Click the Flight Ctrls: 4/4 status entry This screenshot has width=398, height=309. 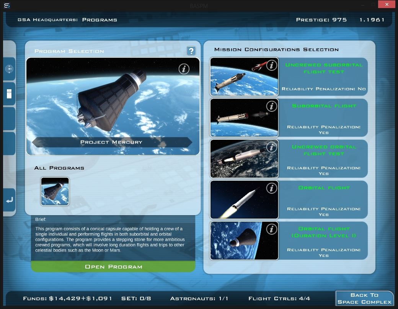[x=279, y=298]
